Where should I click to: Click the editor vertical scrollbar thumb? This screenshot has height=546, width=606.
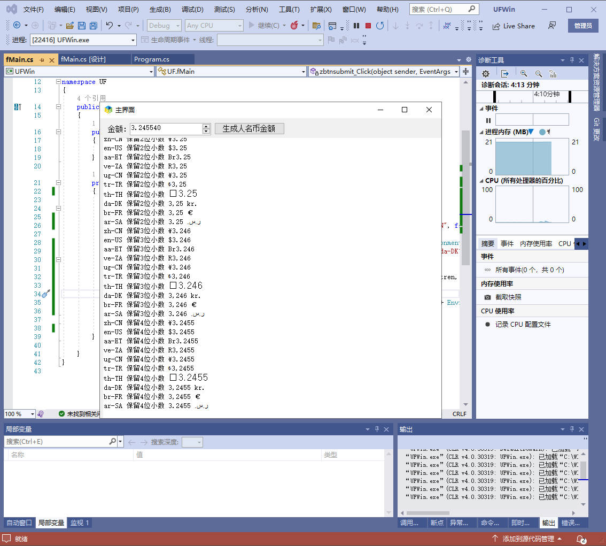465,198
